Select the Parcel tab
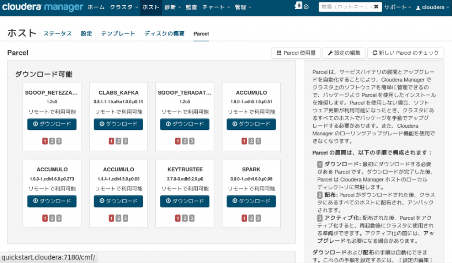 pos(201,33)
